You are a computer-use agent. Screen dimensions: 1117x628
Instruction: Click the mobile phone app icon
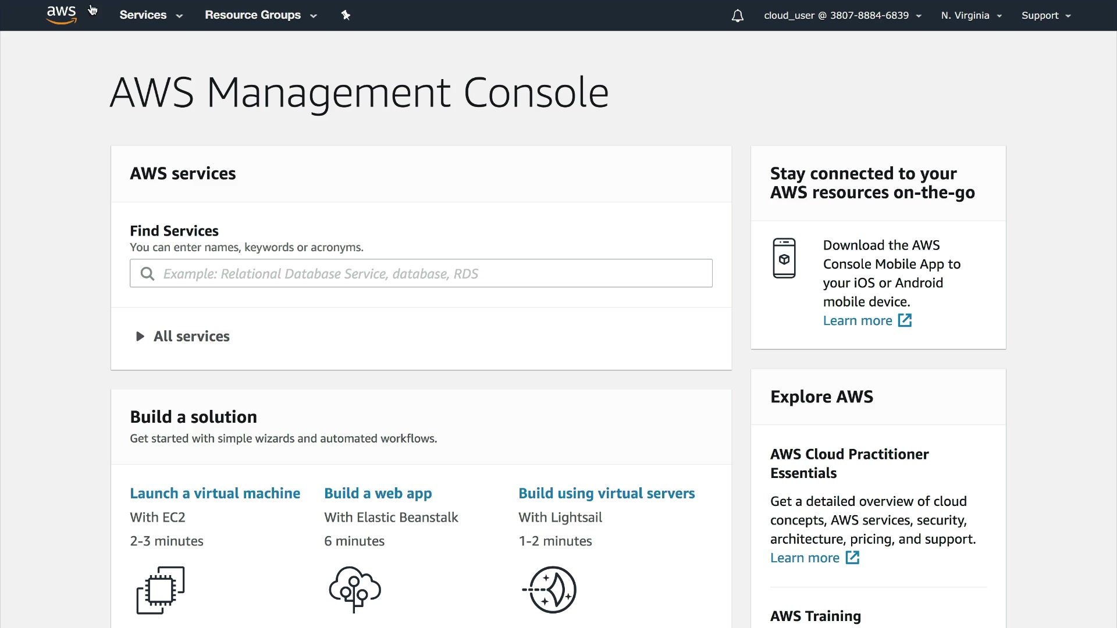click(x=784, y=258)
